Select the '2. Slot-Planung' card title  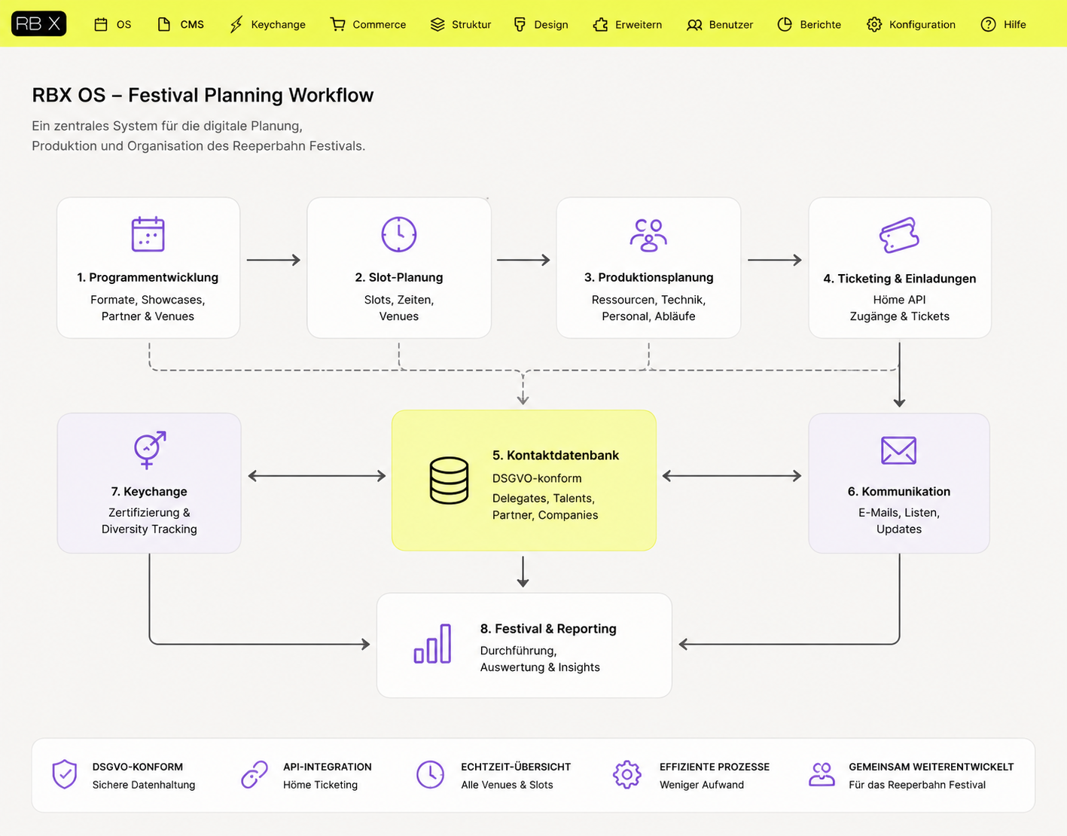[399, 277]
